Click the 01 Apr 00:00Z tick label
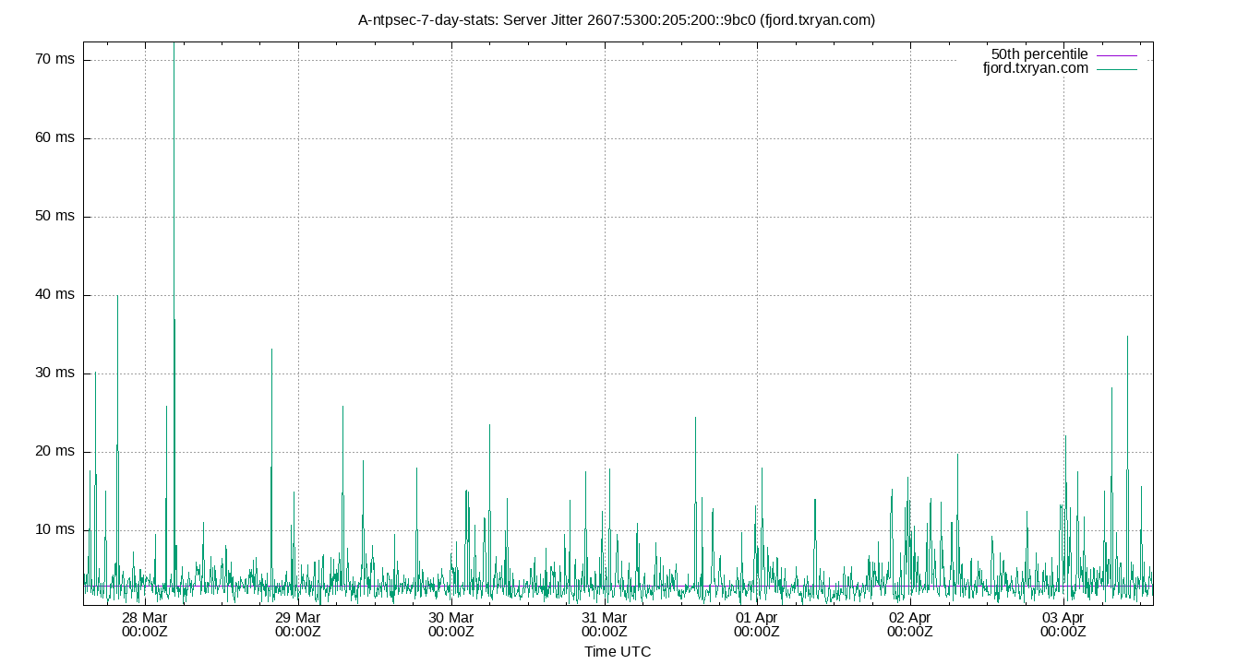Image resolution: width=1237 pixels, height=664 pixels. click(x=757, y=624)
